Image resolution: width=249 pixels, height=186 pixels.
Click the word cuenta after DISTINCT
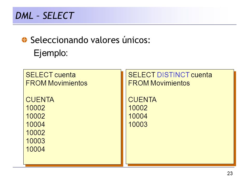[201, 75]
